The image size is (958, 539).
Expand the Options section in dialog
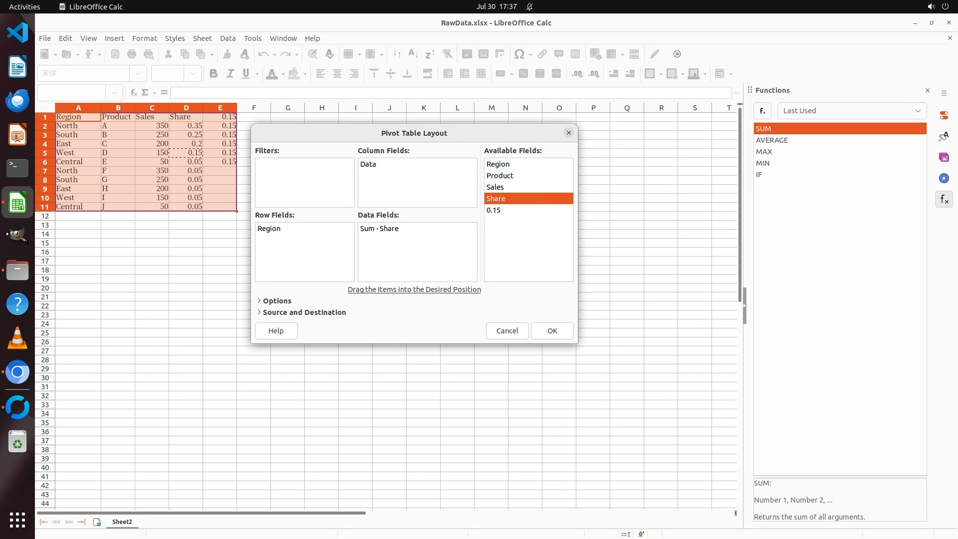[276, 301]
